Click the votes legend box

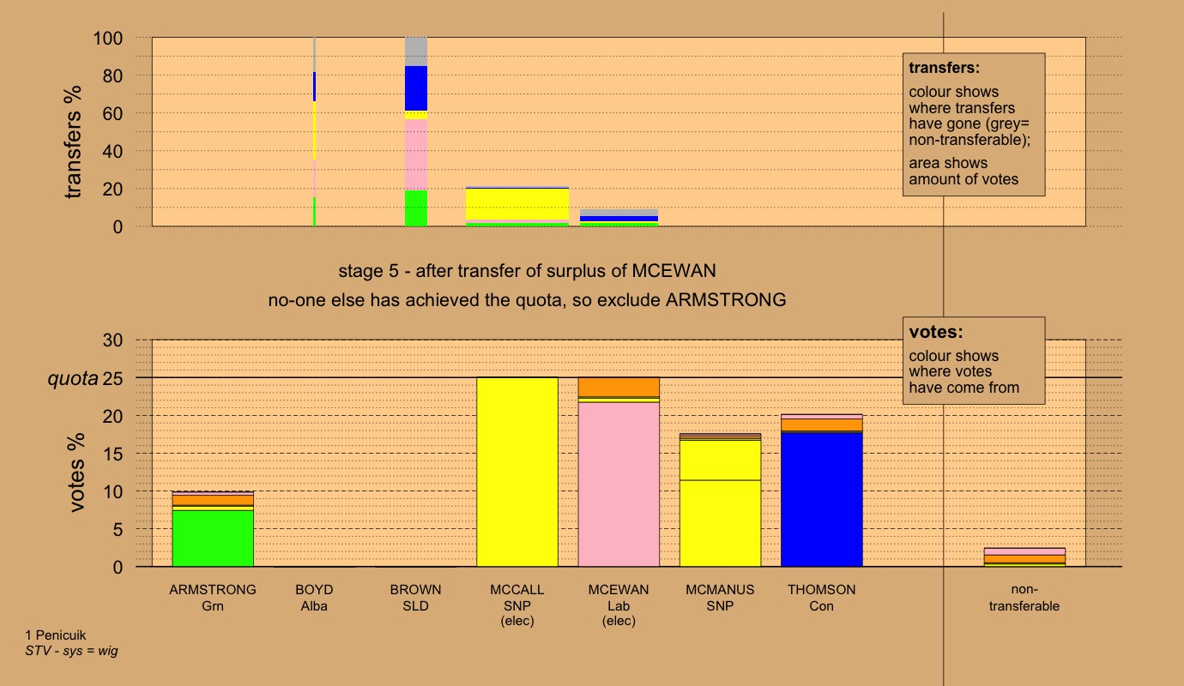(973, 360)
